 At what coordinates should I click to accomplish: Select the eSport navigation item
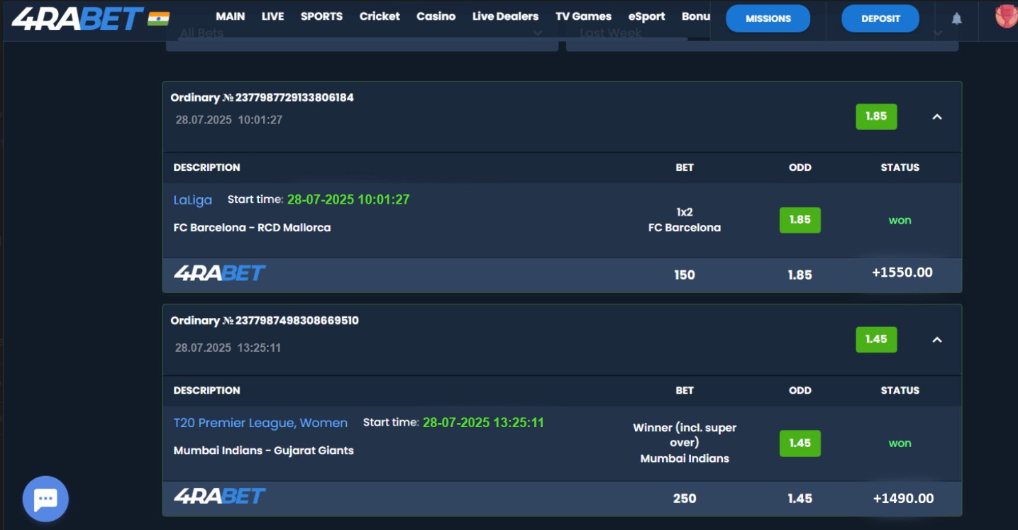click(646, 16)
